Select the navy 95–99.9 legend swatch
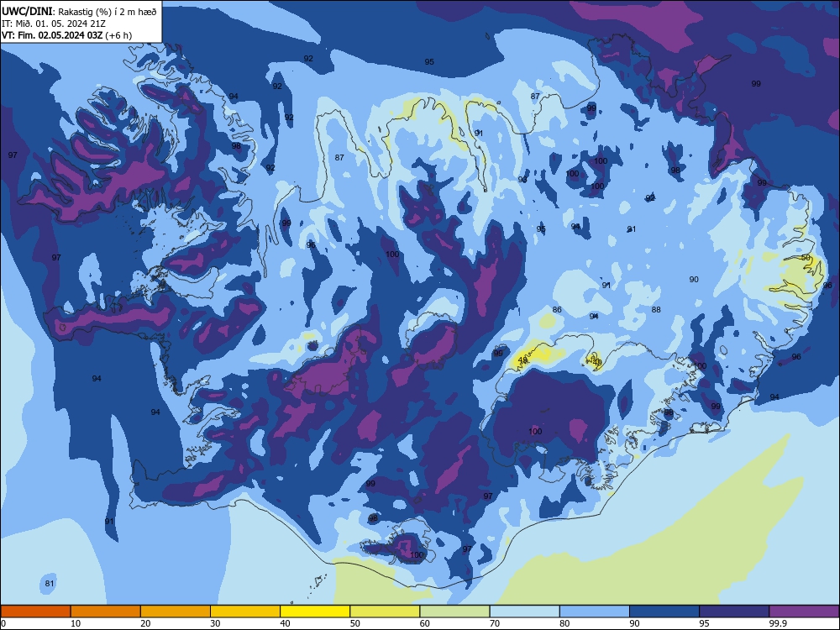 734,612
